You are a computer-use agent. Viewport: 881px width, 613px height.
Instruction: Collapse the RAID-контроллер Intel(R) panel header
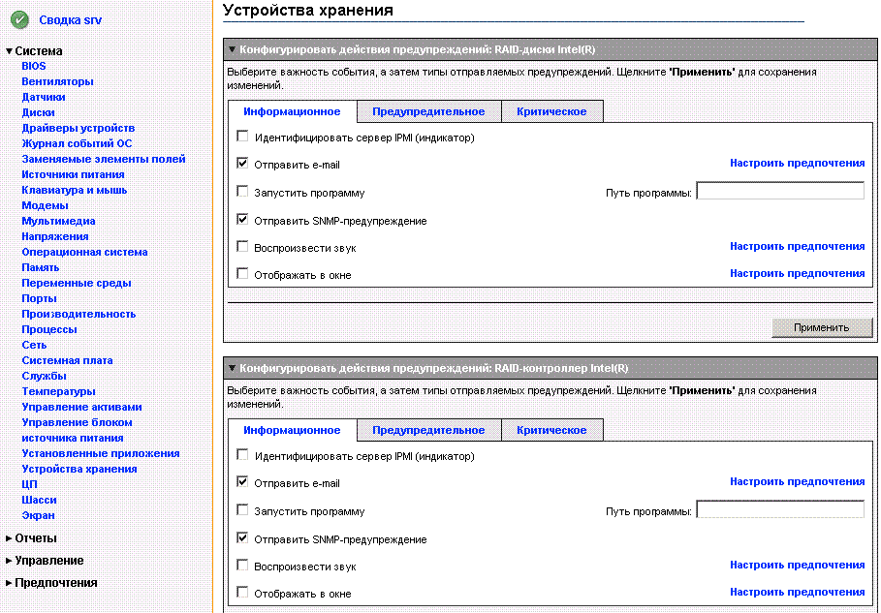pos(233,368)
